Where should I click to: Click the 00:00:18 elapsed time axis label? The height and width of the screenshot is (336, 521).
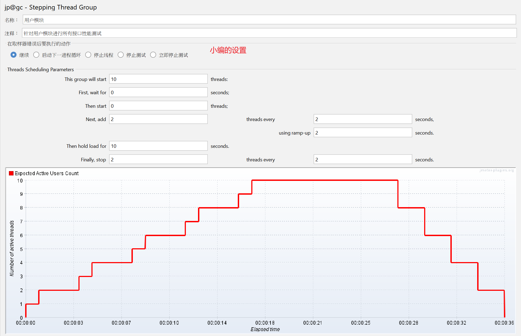click(265, 323)
